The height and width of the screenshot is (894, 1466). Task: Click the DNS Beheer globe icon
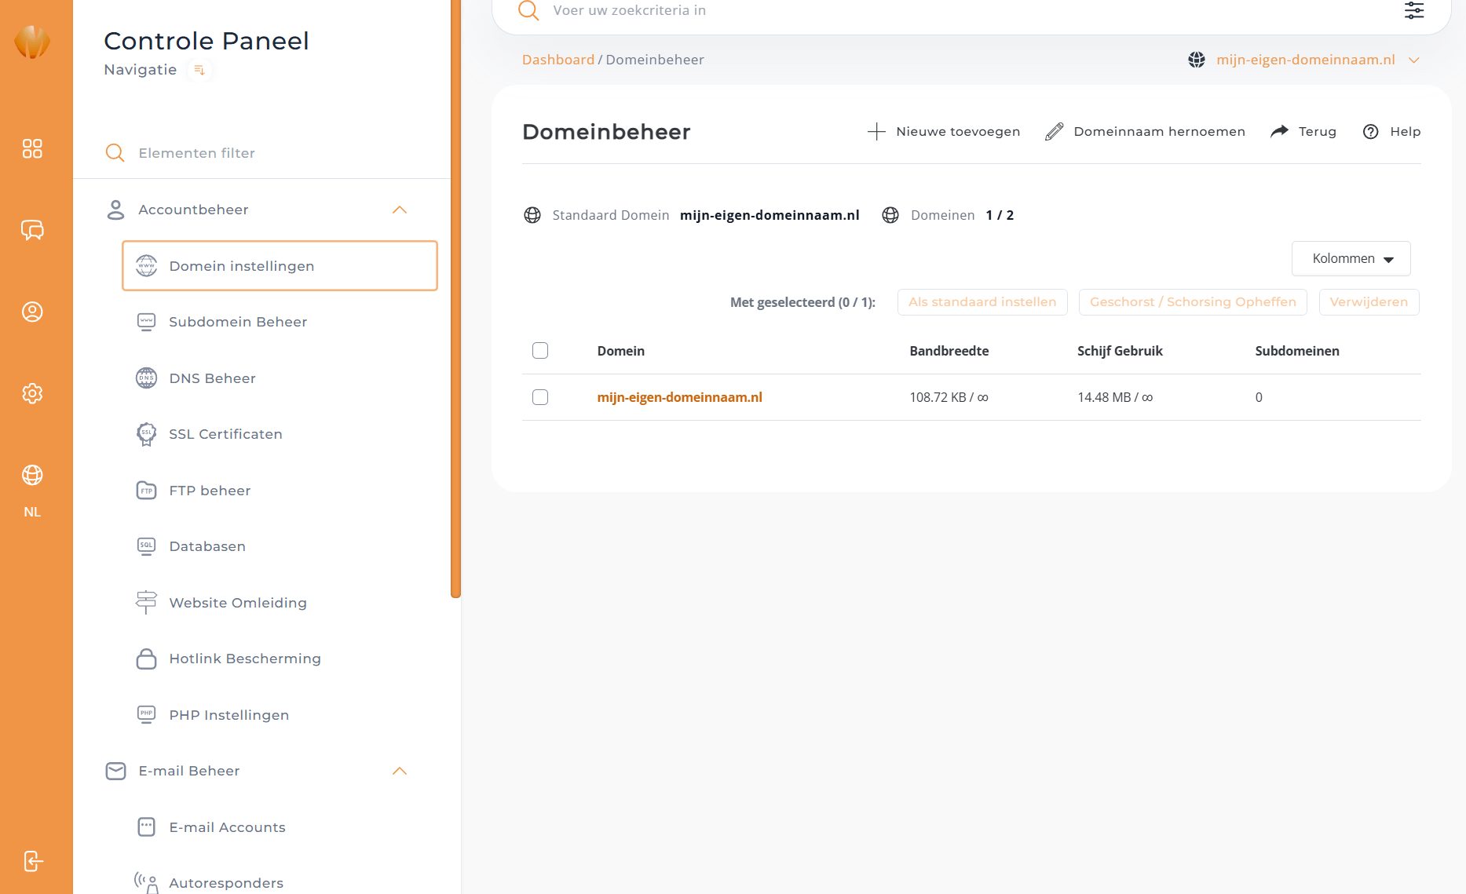click(147, 378)
